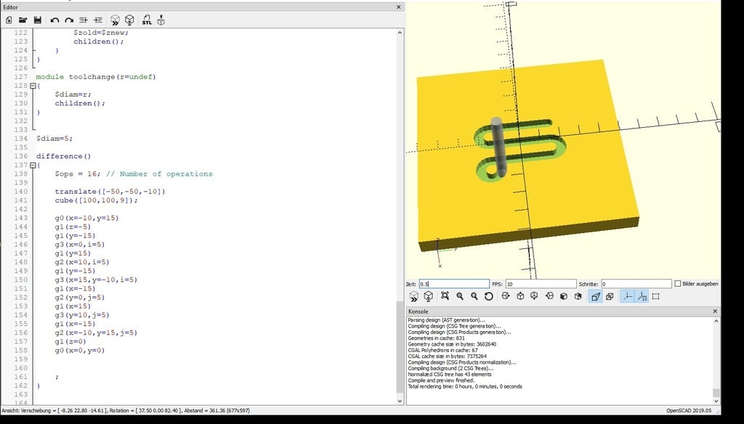Toggle perspective projection mode
744x424 pixels.
click(x=596, y=295)
